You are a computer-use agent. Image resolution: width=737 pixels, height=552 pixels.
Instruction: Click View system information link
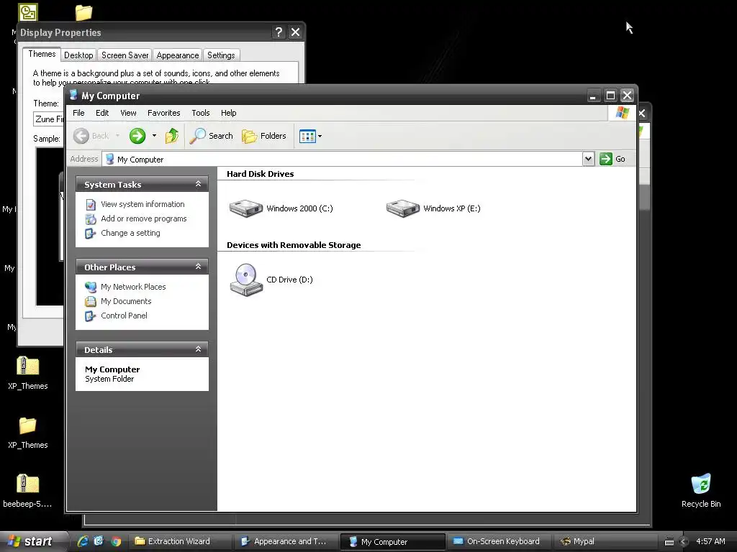point(143,204)
